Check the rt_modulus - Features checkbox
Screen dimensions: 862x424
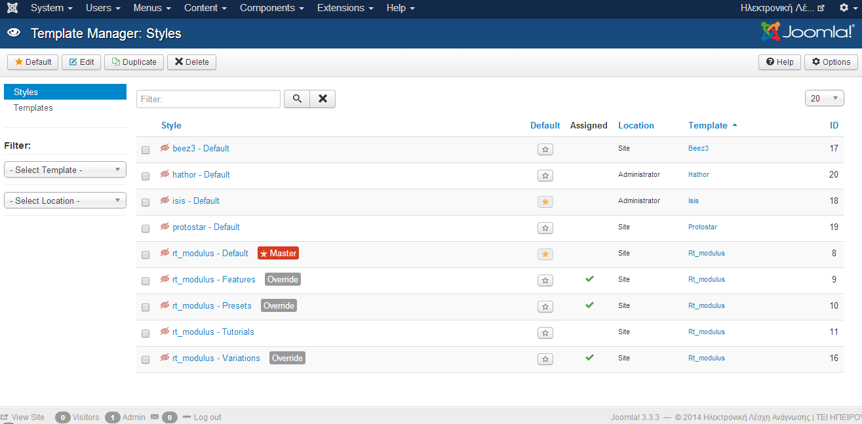click(x=146, y=281)
